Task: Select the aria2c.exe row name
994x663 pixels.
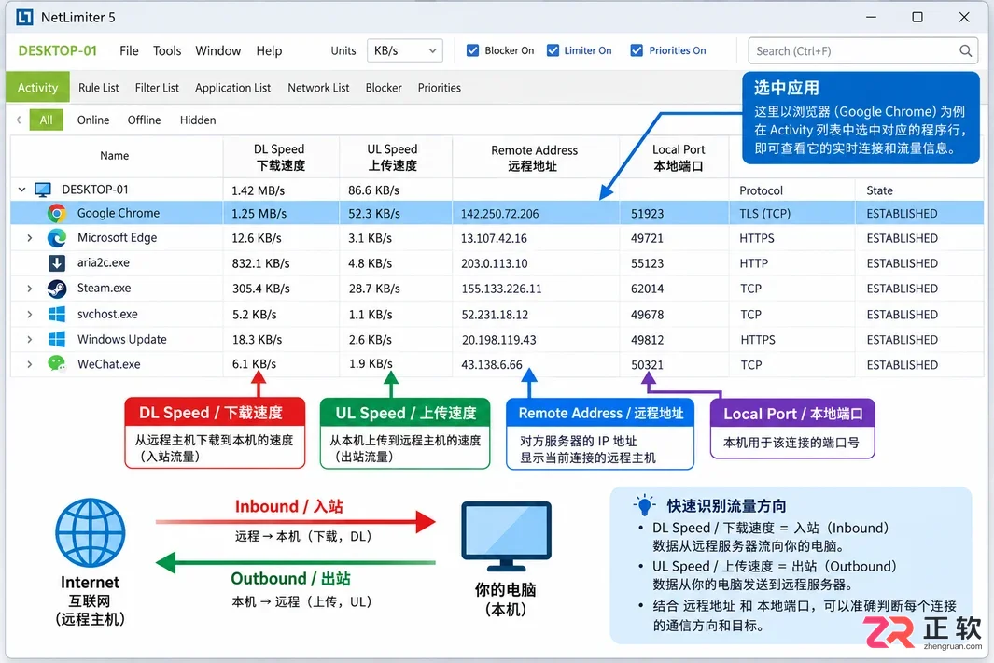Action: (104, 262)
